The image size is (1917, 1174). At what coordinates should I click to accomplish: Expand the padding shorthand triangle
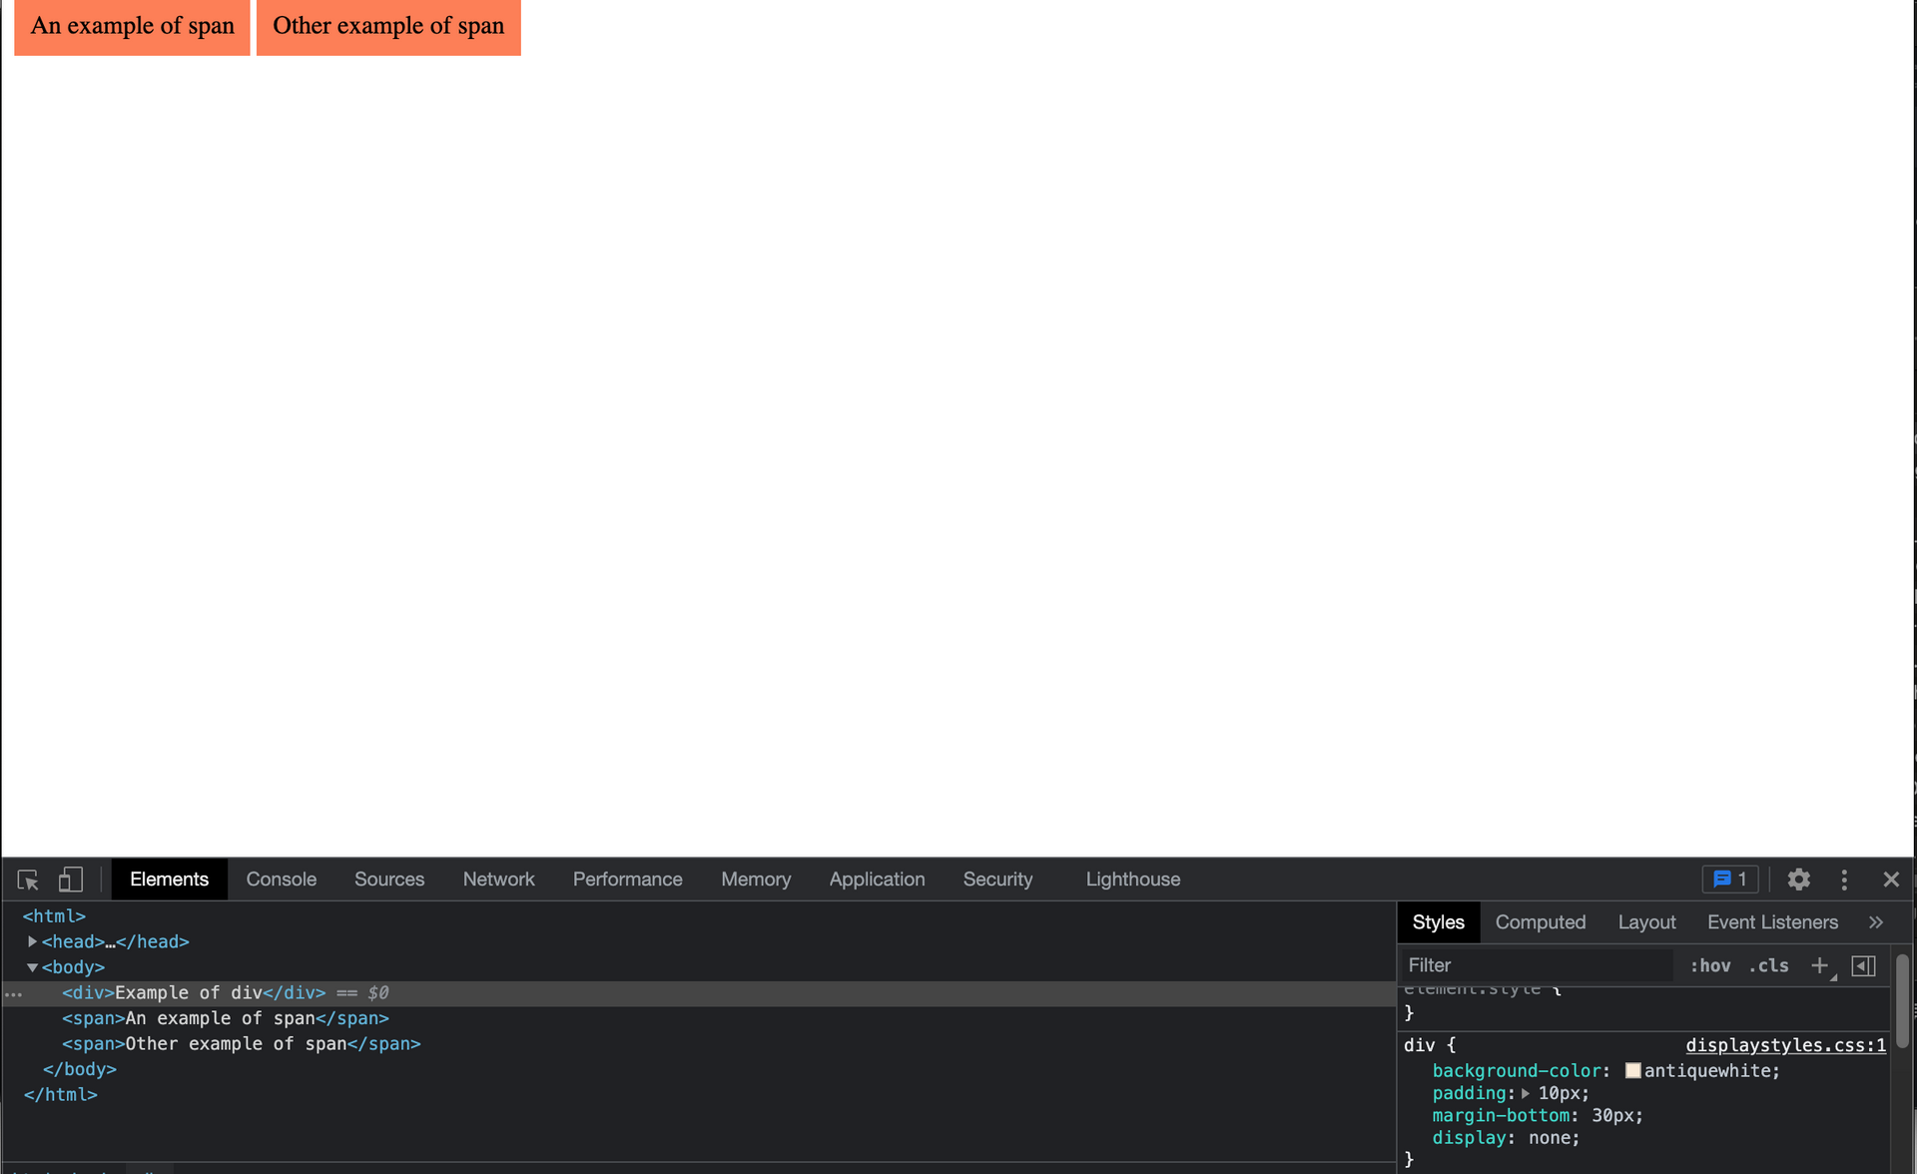tap(1526, 1093)
